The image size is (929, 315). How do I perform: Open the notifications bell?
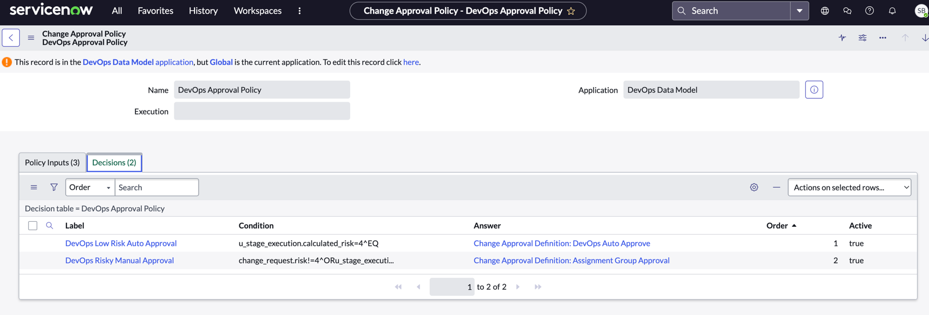click(892, 11)
